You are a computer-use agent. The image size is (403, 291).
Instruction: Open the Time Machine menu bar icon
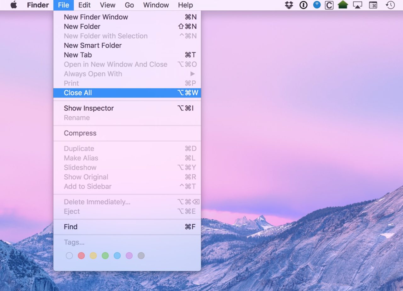390,5
